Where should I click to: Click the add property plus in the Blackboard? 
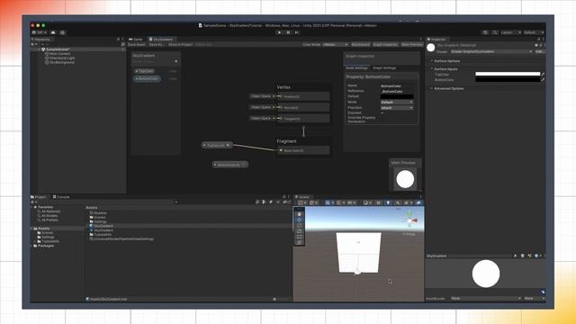pyautogui.click(x=176, y=61)
